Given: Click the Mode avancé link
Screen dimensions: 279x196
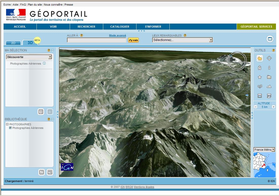Looking at the screenshot, I should 117,35.
